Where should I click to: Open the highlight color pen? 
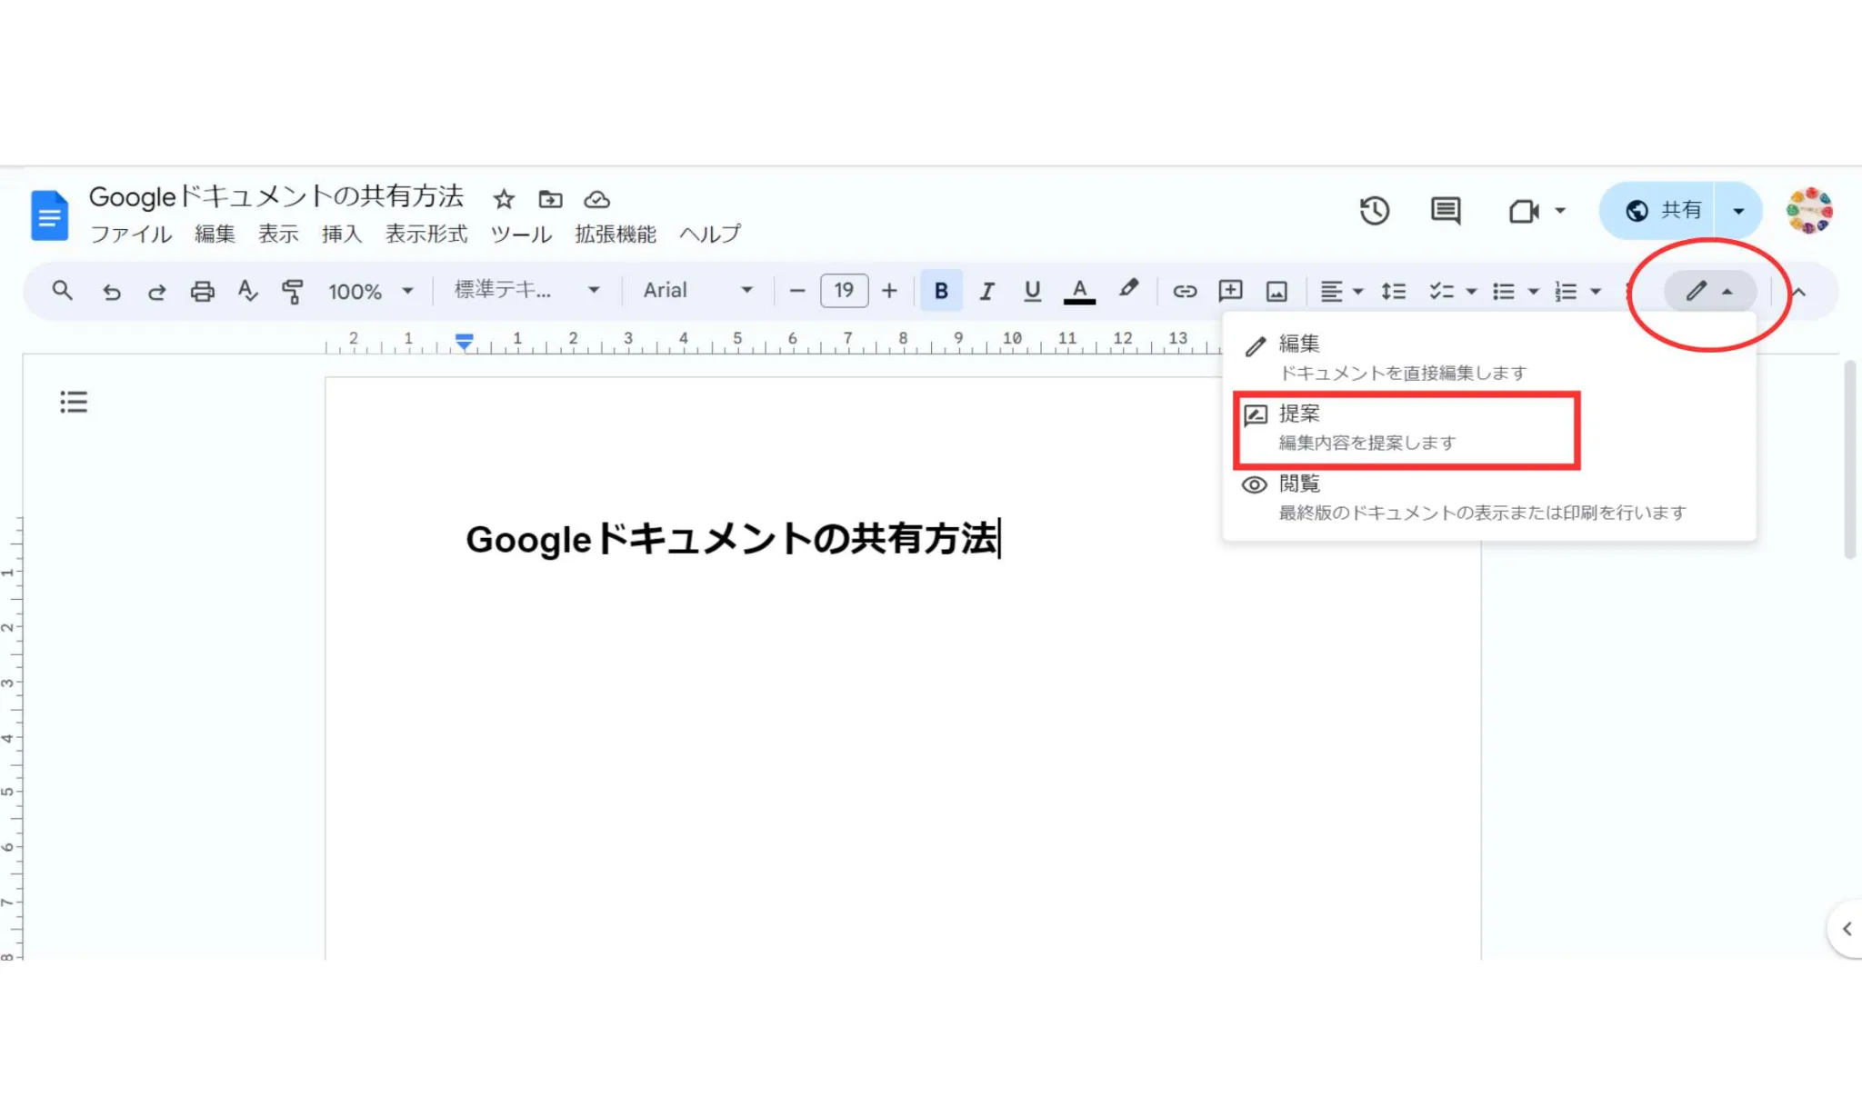1128,289
